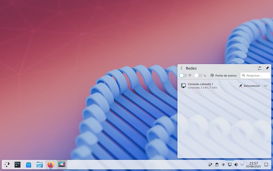Viewport: 273px width, 171px height.
Task: Click the Desconectar button
Action: [x=249, y=86]
